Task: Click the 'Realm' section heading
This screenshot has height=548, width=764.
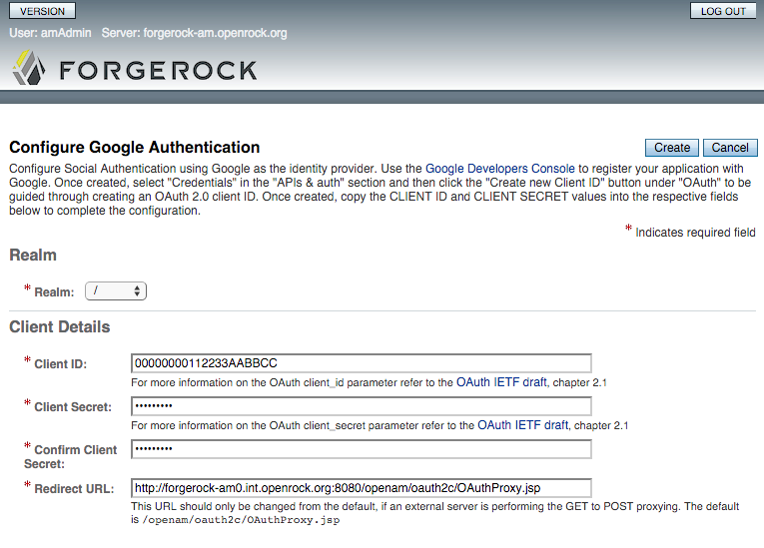Action: [x=33, y=255]
